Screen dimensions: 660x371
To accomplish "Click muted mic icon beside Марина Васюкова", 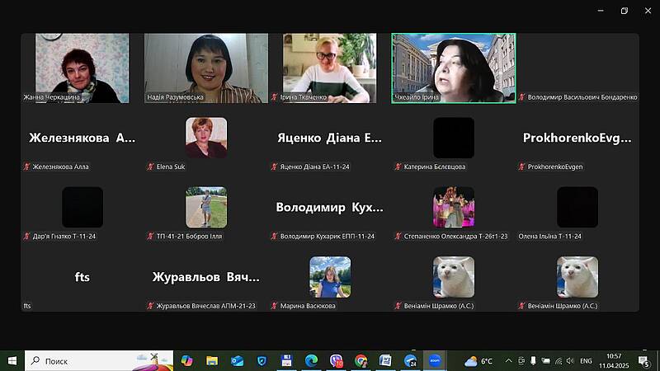I will 275,306.
